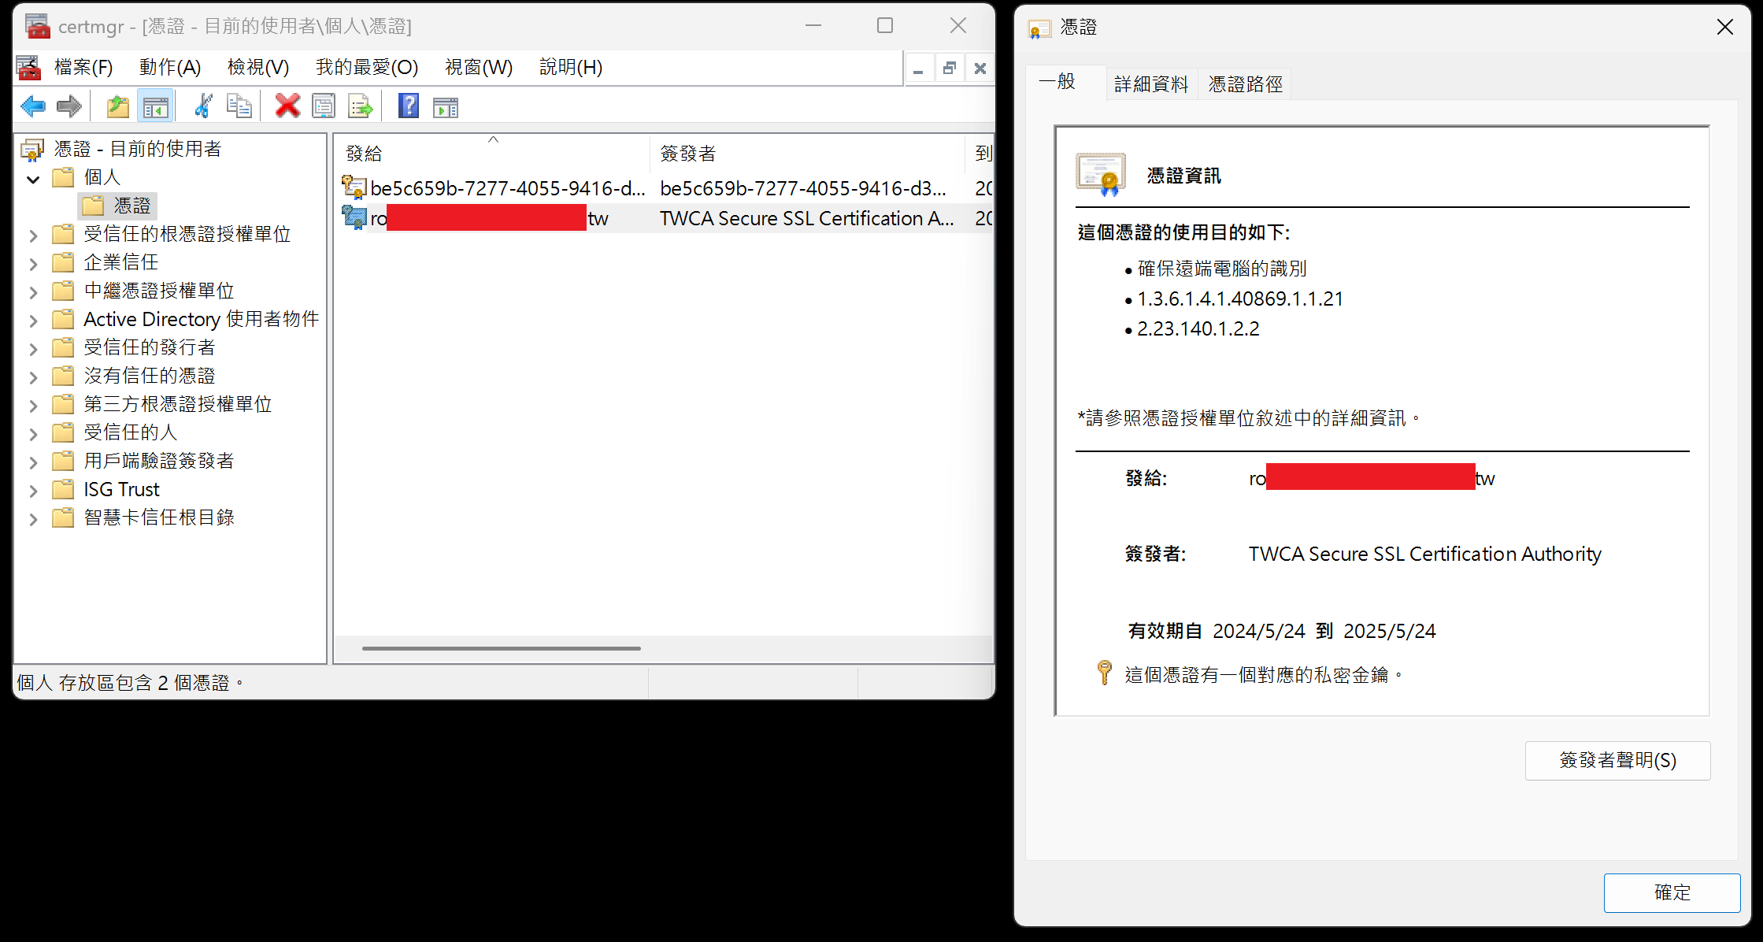The height and width of the screenshot is (942, 1763).
Task: Expand the ISG Trust chevron
Action: 33,491
